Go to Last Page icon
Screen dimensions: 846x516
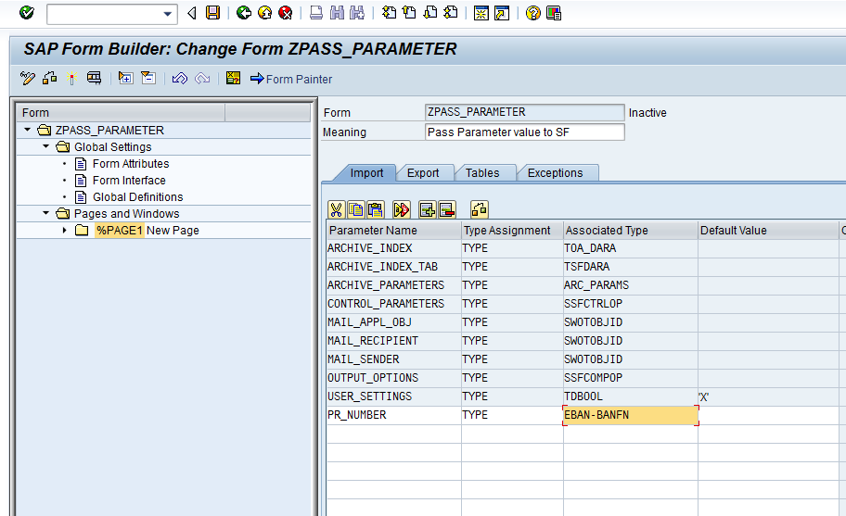click(450, 12)
